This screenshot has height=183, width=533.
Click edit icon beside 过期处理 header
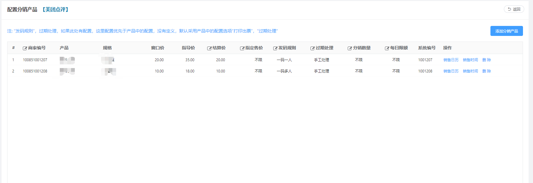[x=312, y=48]
